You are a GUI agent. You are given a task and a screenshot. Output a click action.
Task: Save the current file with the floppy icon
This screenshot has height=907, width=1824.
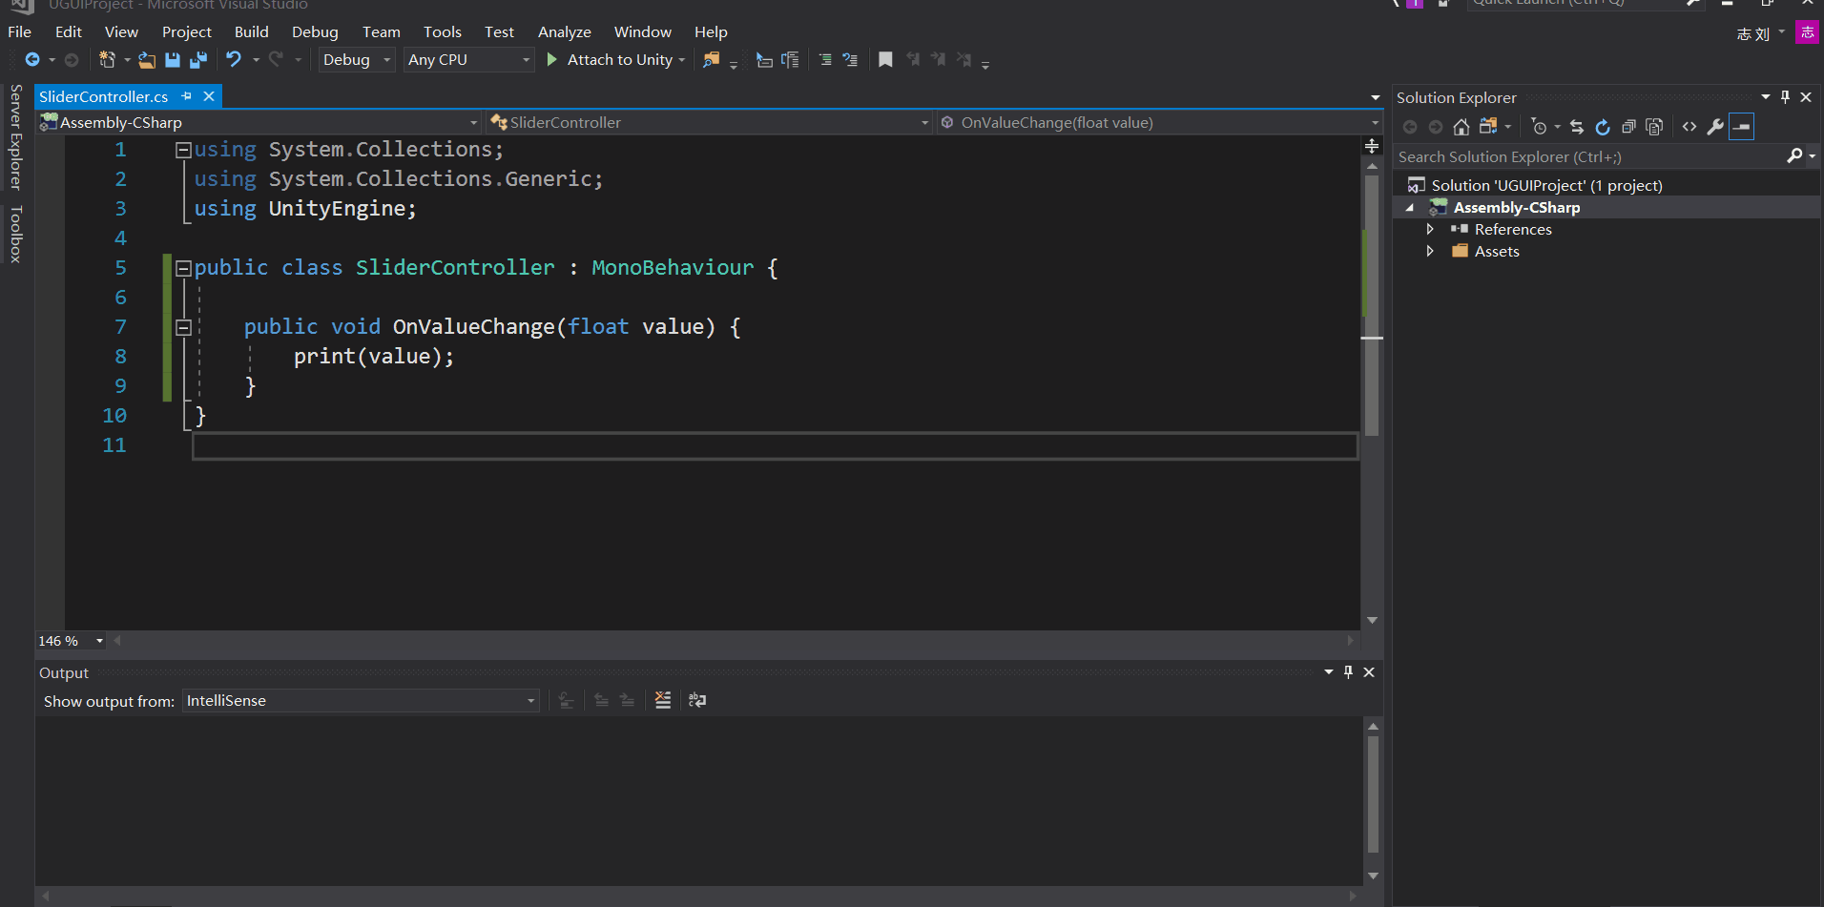click(x=173, y=60)
